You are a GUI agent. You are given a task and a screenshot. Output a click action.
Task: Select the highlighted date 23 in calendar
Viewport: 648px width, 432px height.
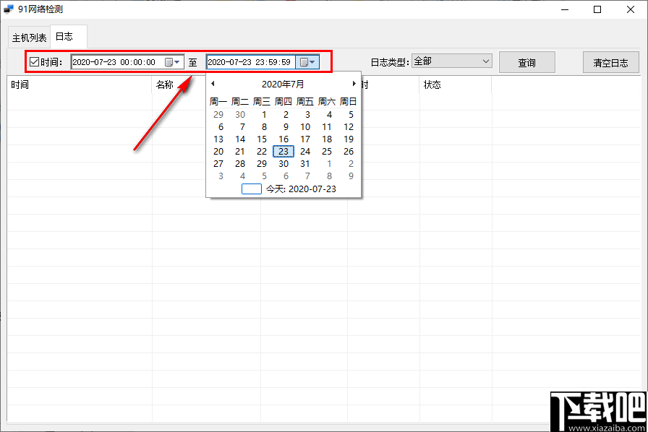click(283, 151)
